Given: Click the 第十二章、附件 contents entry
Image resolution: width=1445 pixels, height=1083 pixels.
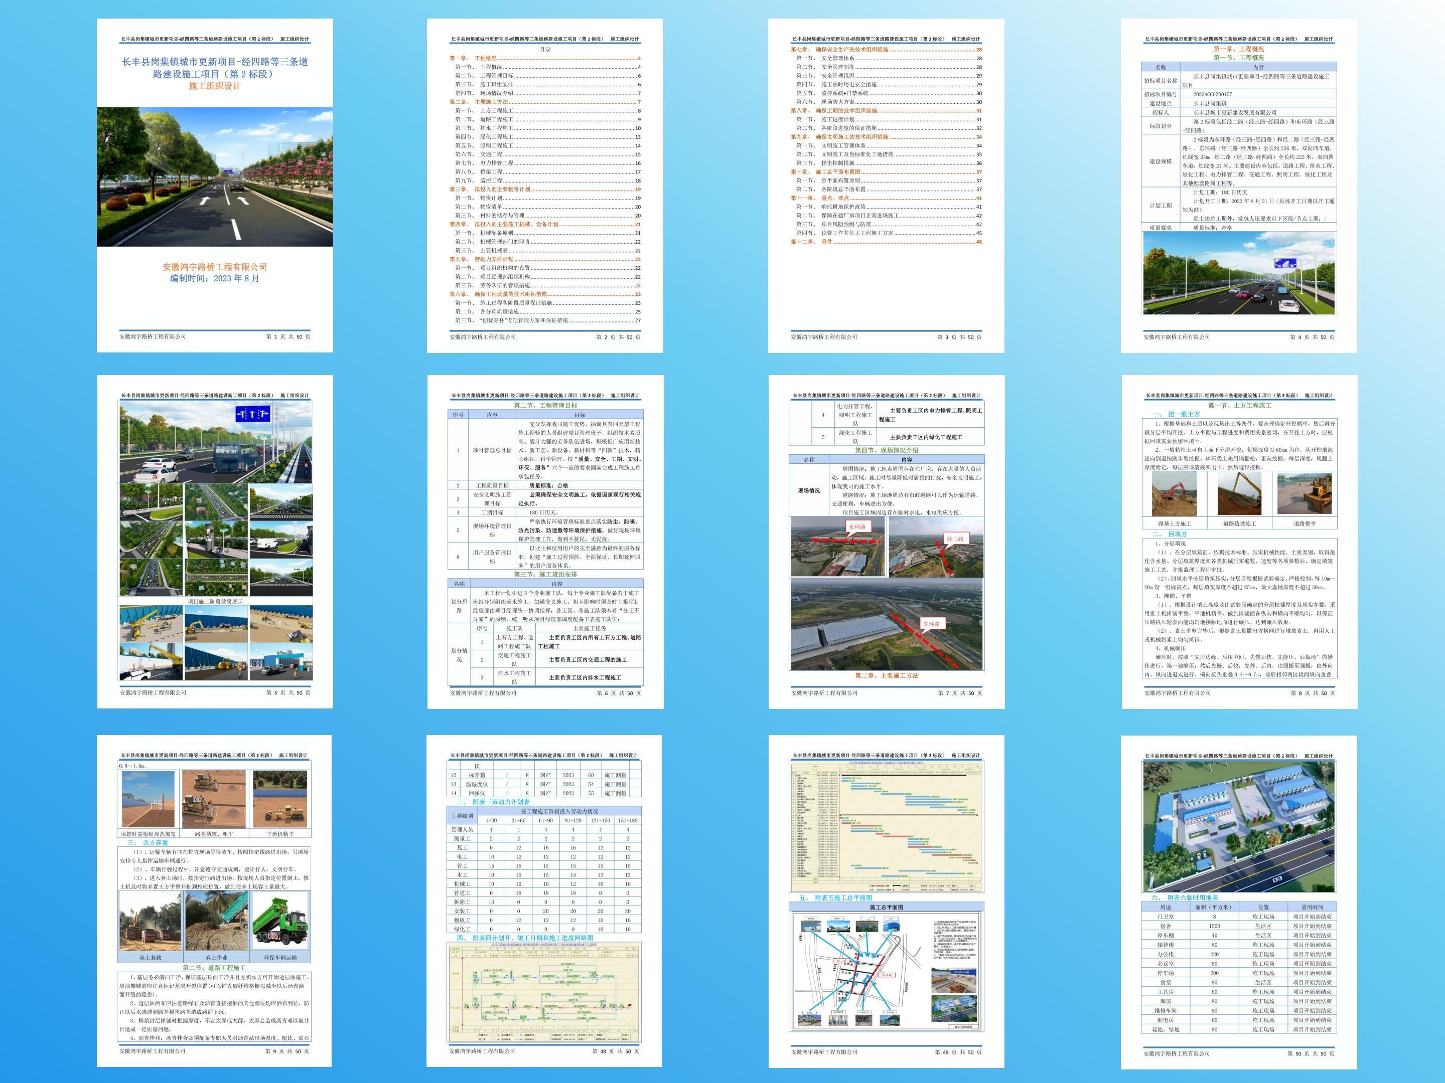Looking at the screenshot, I should pos(886,242).
